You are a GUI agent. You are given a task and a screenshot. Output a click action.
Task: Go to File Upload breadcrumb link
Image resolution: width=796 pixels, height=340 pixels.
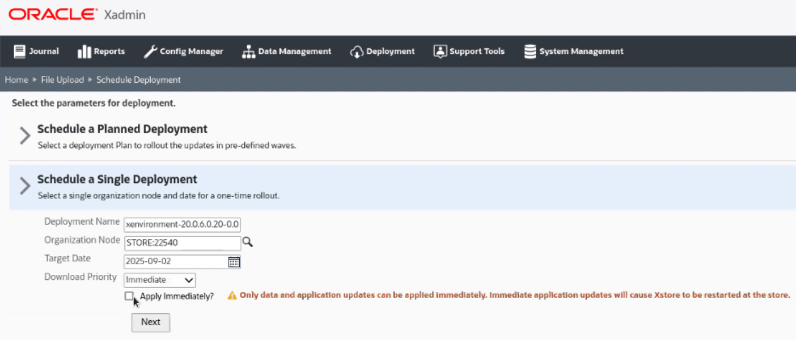pos(62,80)
